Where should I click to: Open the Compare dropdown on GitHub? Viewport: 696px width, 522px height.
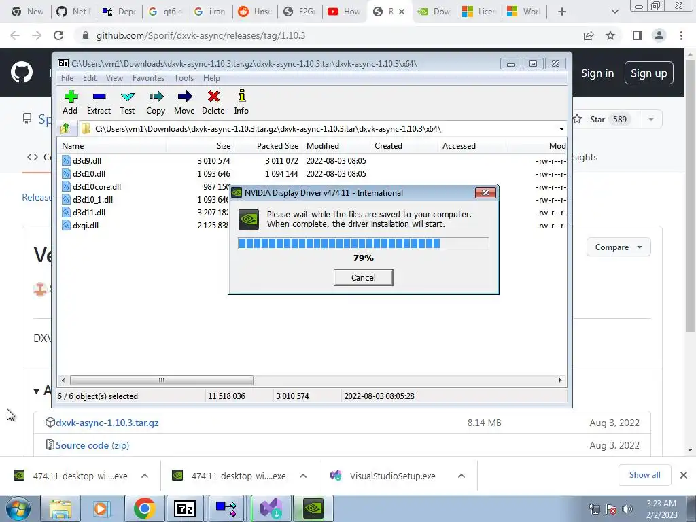click(x=619, y=247)
